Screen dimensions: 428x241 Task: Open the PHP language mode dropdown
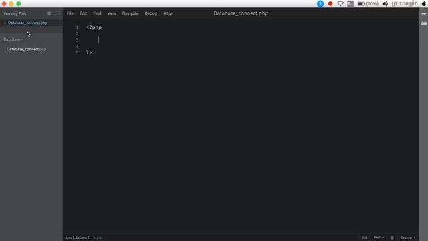pos(379,238)
